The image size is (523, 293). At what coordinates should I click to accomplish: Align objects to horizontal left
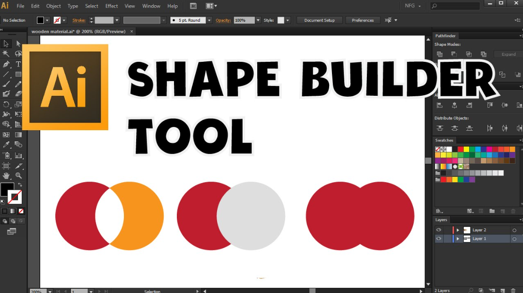pyautogui.click(x=440, y=105)
